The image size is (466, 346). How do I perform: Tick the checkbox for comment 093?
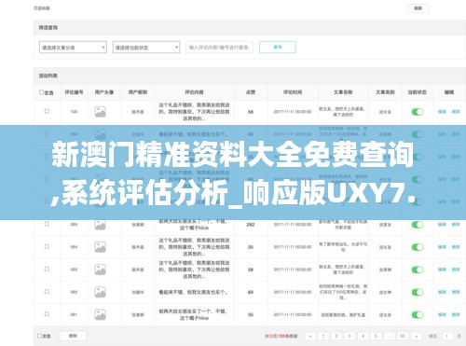[47, 269]
